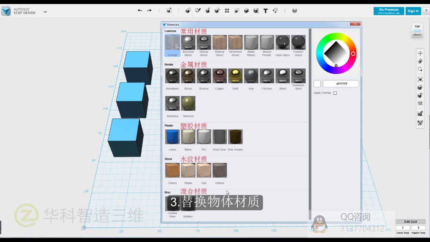This screenshot has width=430, height=242.
Task: Expand the 123D Design dropdown arrow
Action: (x=45, y=12)
